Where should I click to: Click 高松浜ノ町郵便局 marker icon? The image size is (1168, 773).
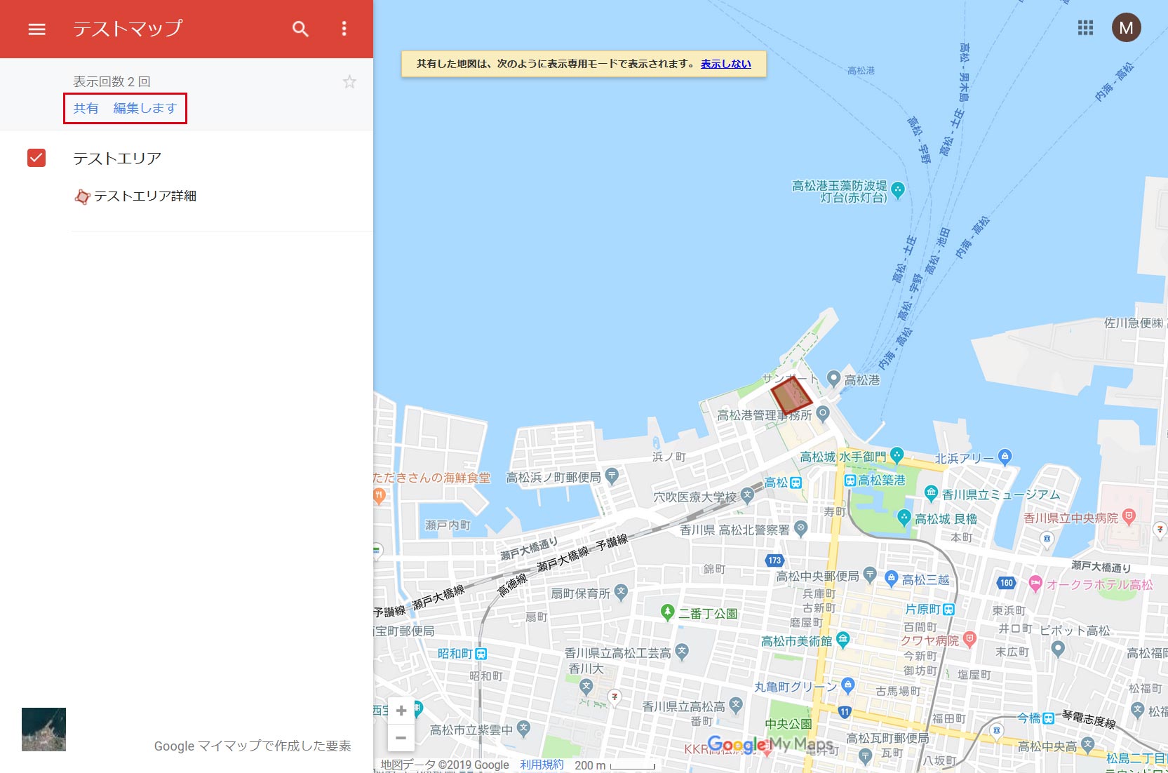coord(612,476)
